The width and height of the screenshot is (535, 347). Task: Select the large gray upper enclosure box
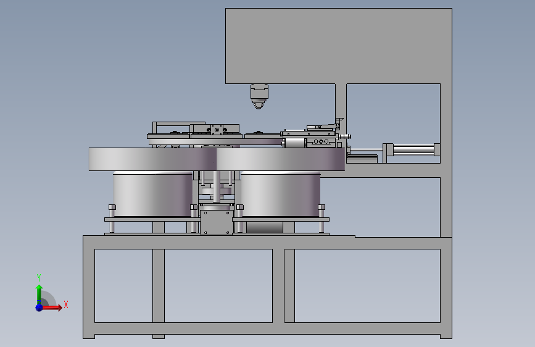pos(339,46)
